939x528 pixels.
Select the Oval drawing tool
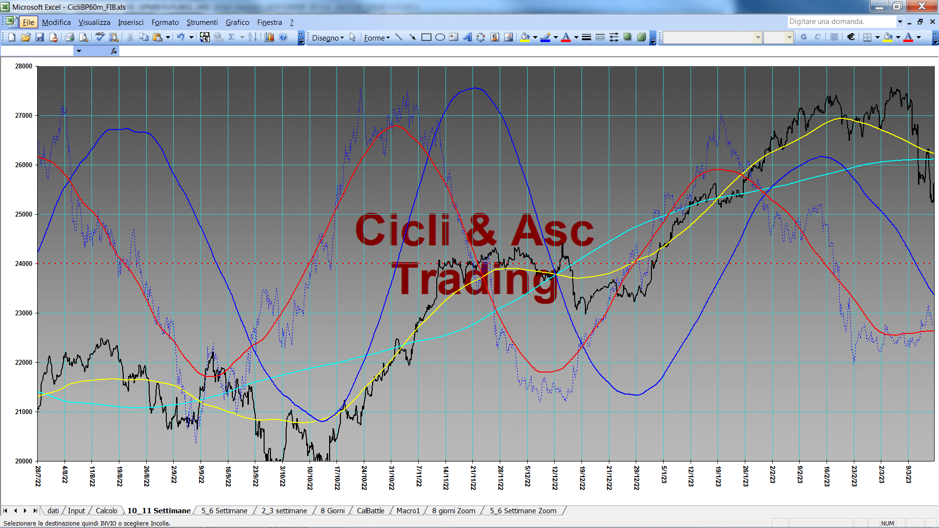click(440, 37)
